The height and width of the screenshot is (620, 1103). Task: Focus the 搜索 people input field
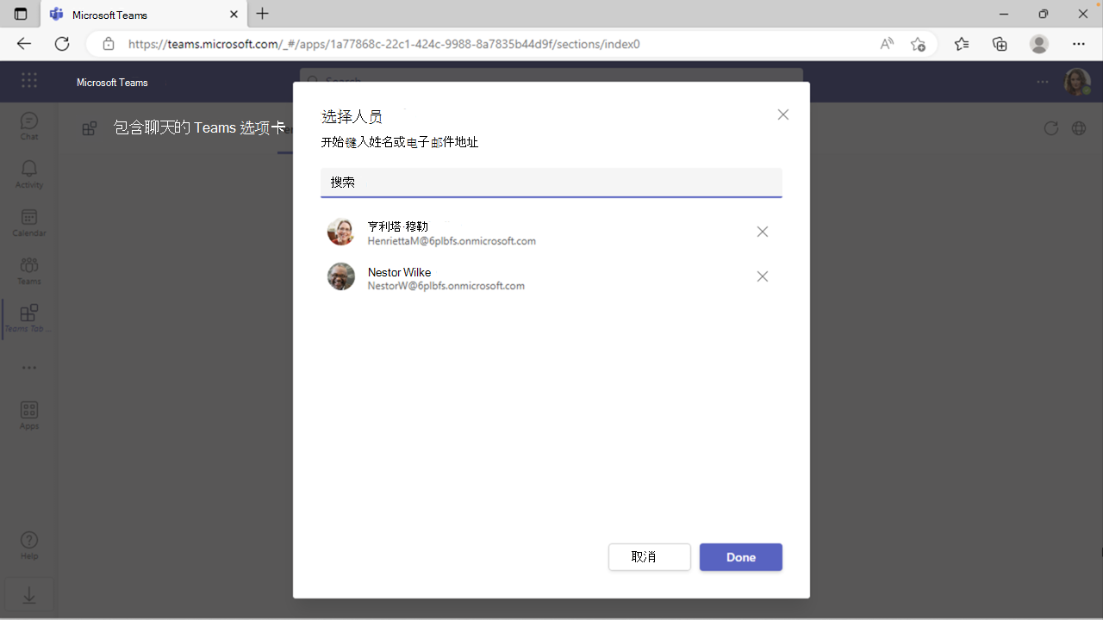pos(551,183)
